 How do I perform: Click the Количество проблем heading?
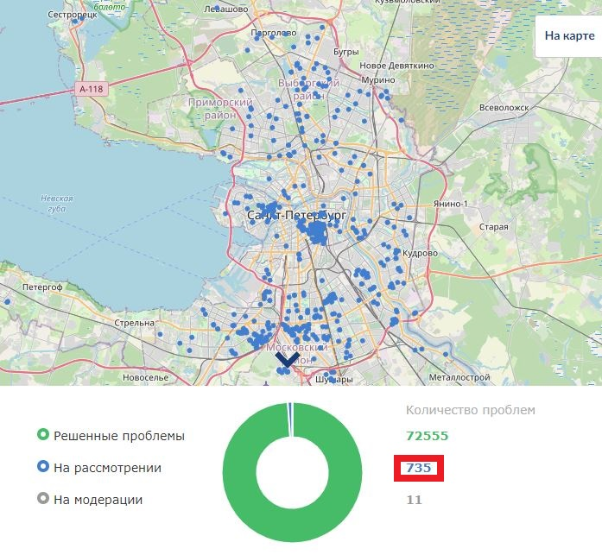pos(471,410)
